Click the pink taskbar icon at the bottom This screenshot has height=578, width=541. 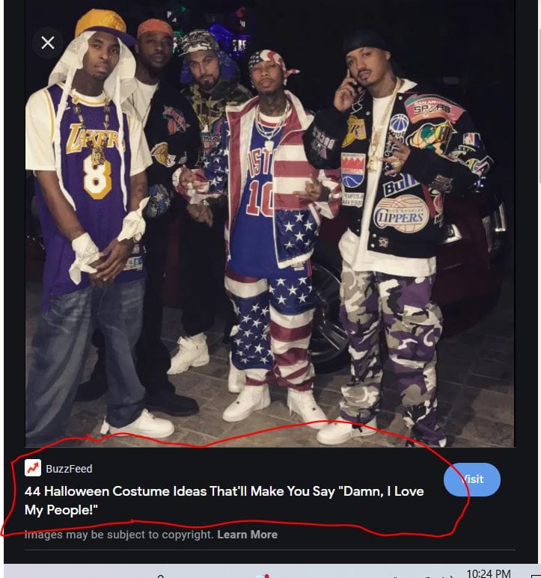(262, 575)
